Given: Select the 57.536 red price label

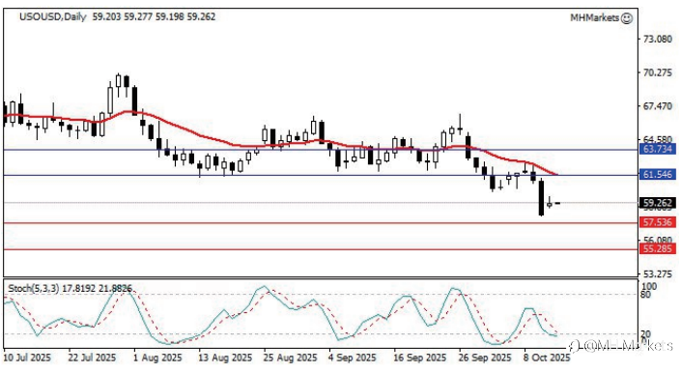Looking at the screenshot, I should click(658, 222).
